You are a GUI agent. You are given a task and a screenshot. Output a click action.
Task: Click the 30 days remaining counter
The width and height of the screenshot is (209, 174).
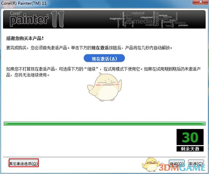tap(190, 137)
